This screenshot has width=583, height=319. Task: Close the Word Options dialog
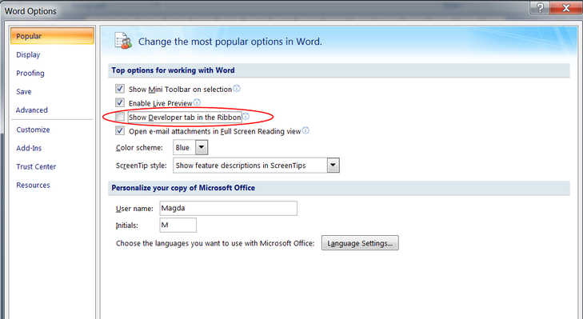pyautogui.click(x=566, y=7)
